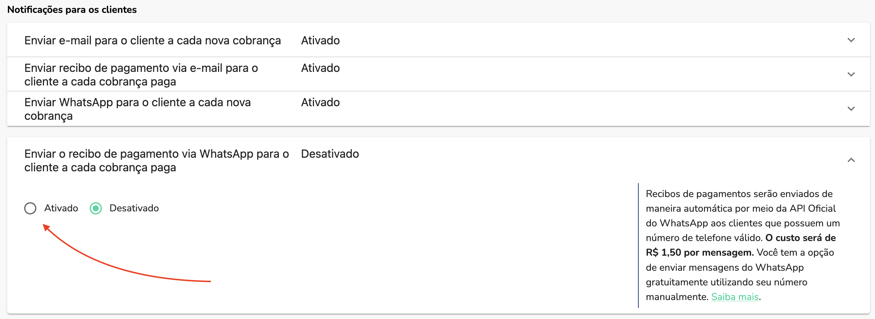Expand the 'Enviar e-mail para o cliente a cada nova cobrança' row
Image resolution: width=875 pixels, height=319 pixels.
[x=851, y=40]
